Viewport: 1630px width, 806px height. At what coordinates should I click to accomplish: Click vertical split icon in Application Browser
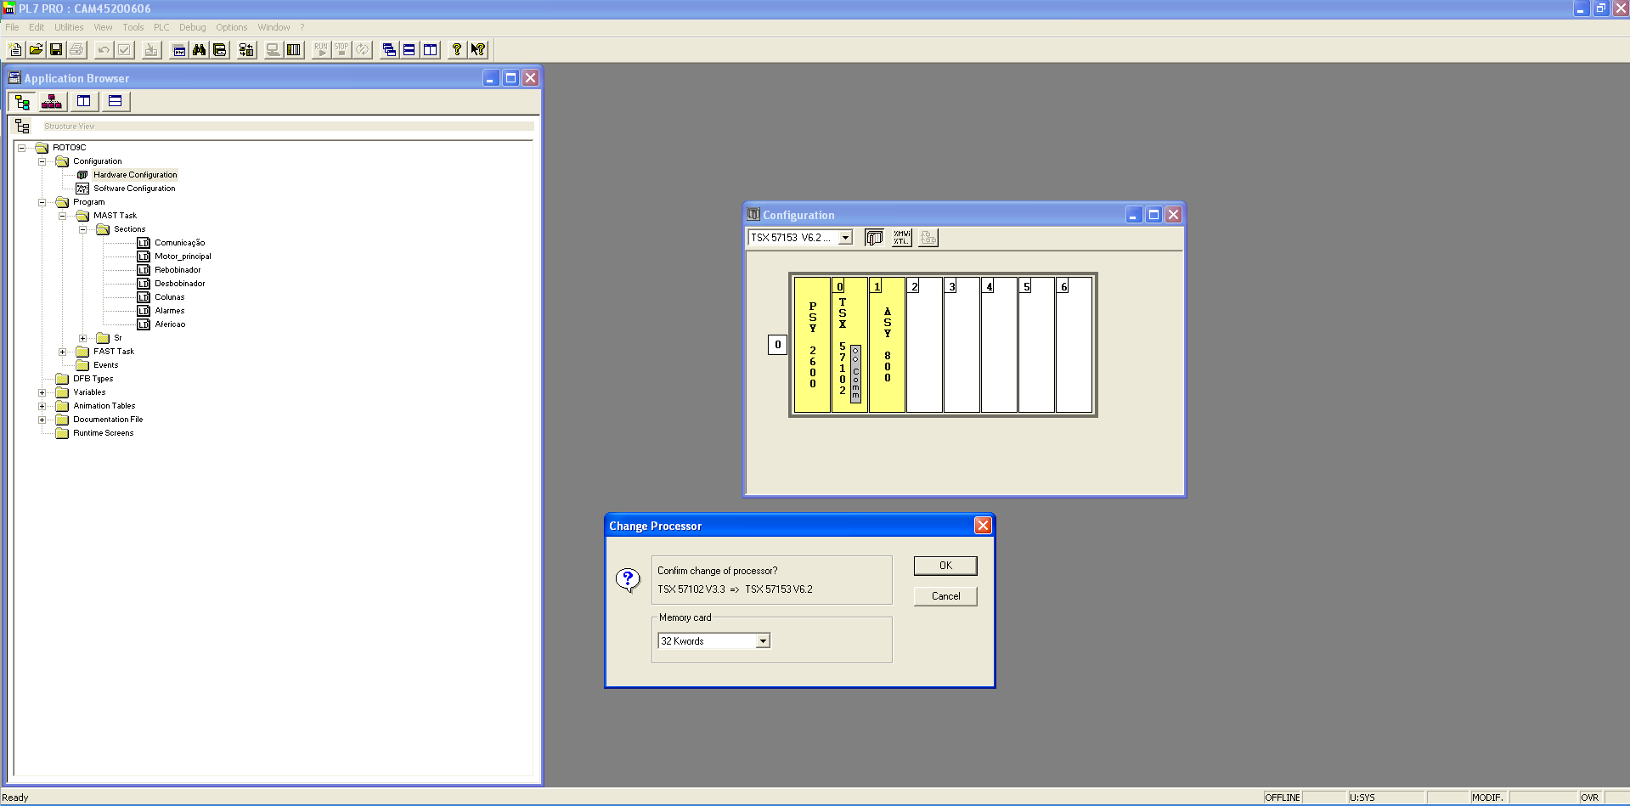83,102
